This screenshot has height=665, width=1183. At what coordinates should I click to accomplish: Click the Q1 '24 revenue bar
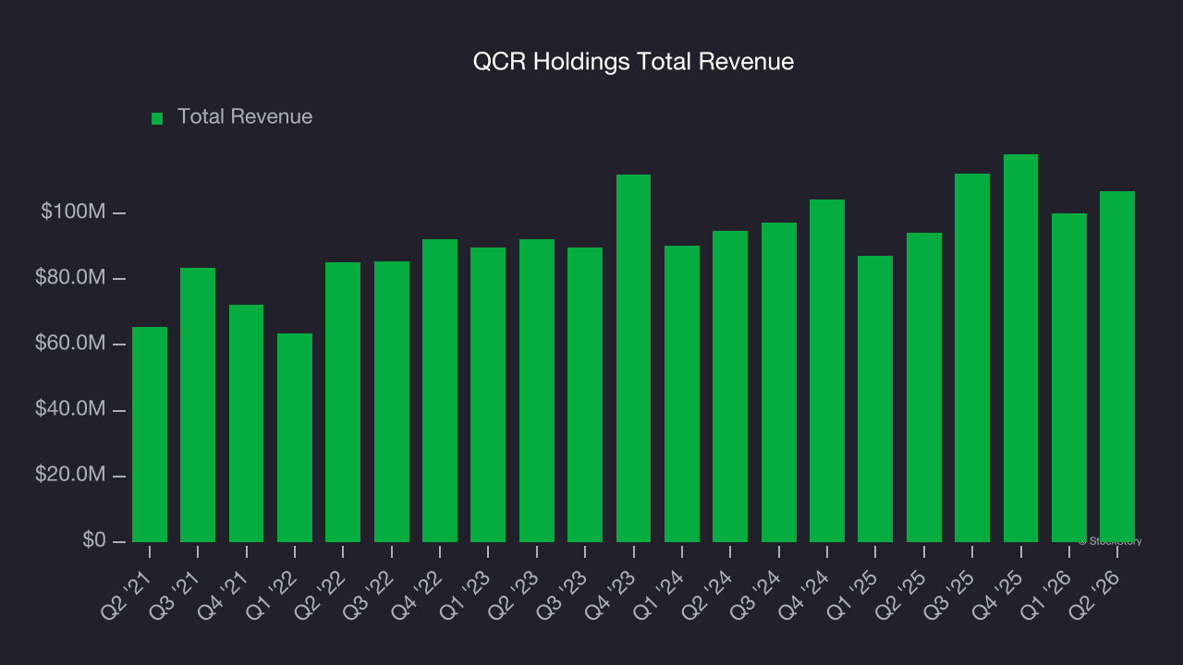click(x=682, y=393)
